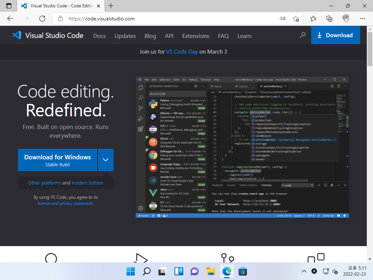This screenshot has width=373, height=280.
Task: Open a new tab with plus button
Action: [111, 6]
